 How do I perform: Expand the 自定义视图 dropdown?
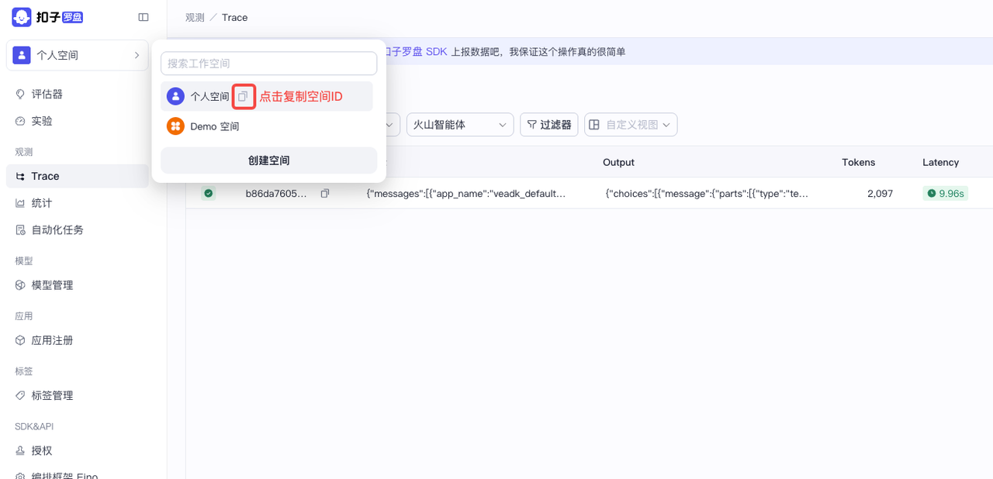coord(630,124)
